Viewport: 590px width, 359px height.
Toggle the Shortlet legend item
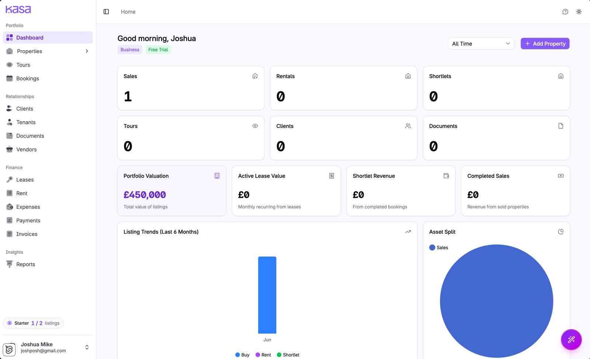(x=288, y=355)
